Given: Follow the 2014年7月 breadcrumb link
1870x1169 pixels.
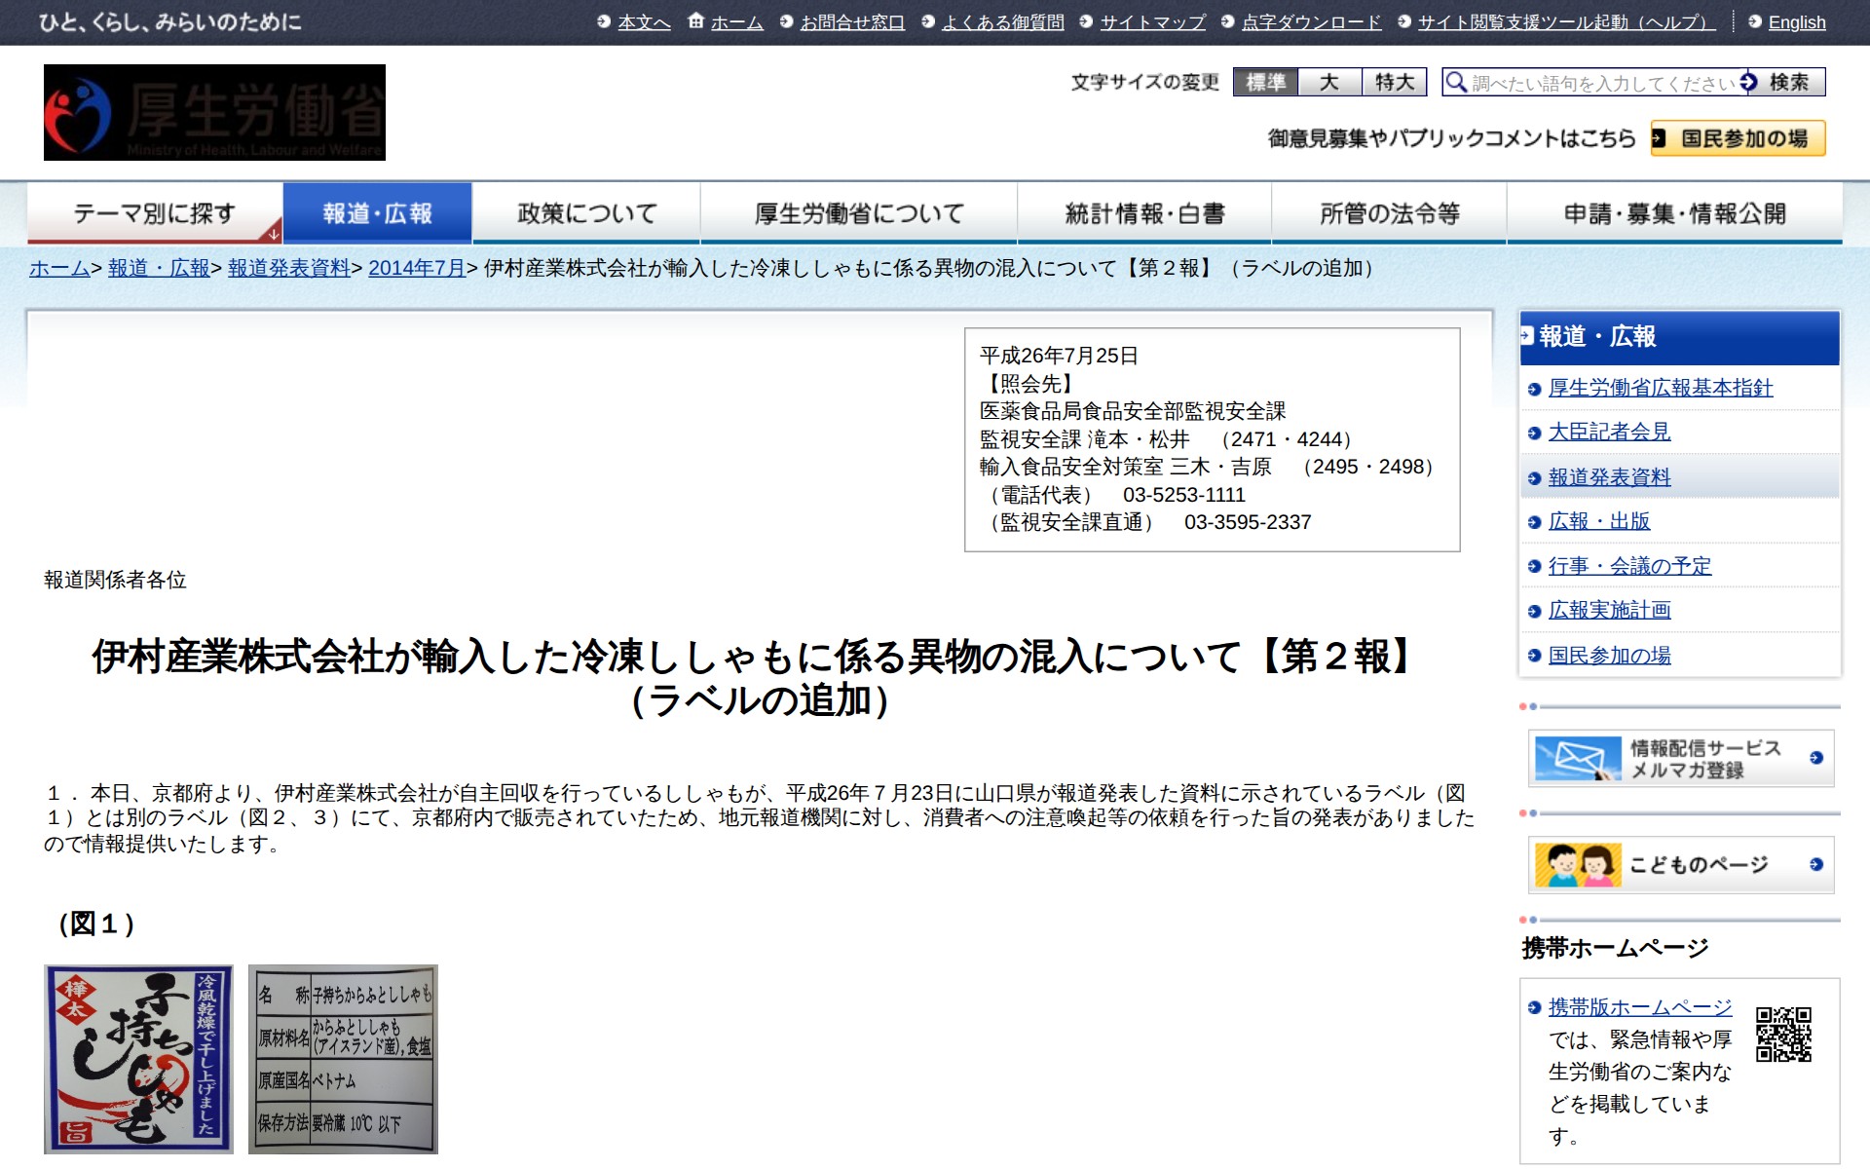Looking at the screenshot, I should click(x=416, y=268).
